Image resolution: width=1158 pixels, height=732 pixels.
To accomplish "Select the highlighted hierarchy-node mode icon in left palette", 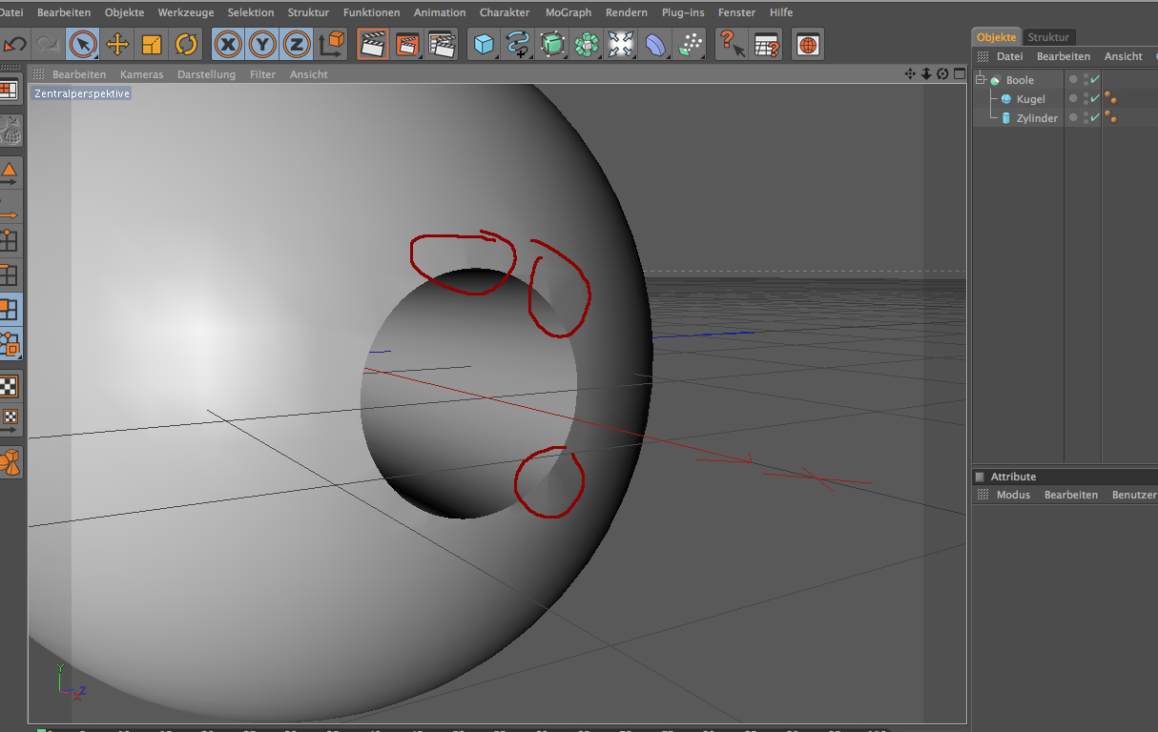I will pos(10,343).
